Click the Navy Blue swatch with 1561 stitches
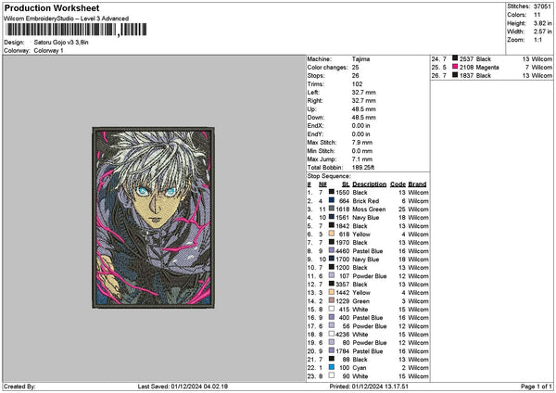The width and height of the screenshot is (556, 393). coord(332,217)
